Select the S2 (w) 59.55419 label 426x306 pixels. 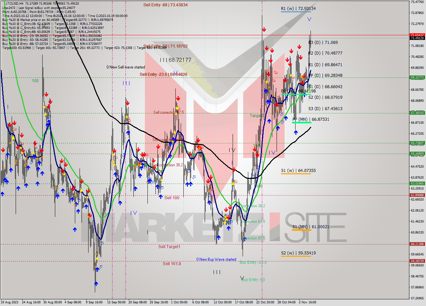[x=298, y=253]
